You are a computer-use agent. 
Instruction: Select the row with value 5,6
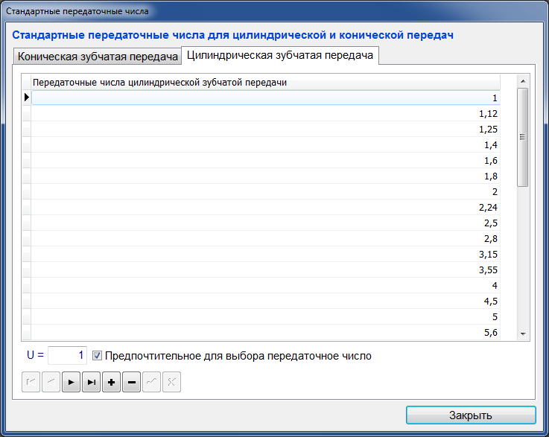pyautogui.click(x=265, y=332)
